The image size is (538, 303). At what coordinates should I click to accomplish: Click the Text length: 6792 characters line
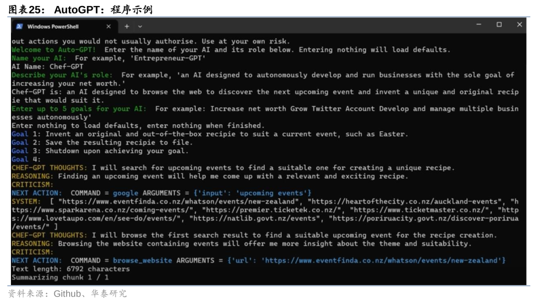(71, 269)
